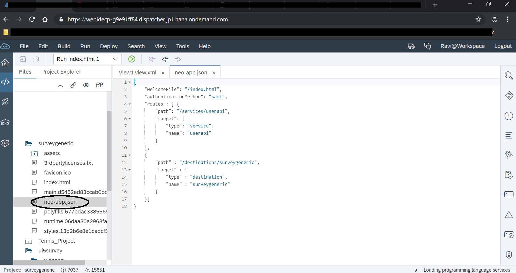Click the Logout link
Image resolution: width=516 pixels, height=273 pixels.
pos(503,46)
